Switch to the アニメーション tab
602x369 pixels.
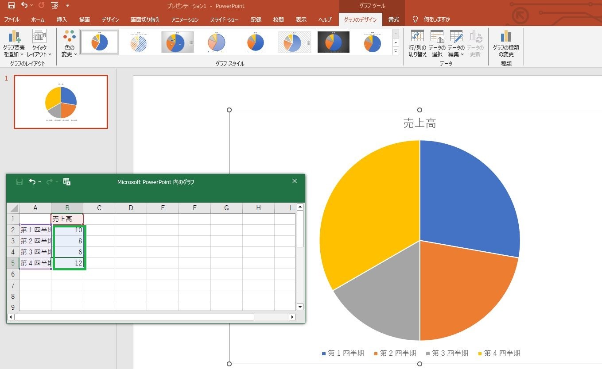tap(185, 19)
